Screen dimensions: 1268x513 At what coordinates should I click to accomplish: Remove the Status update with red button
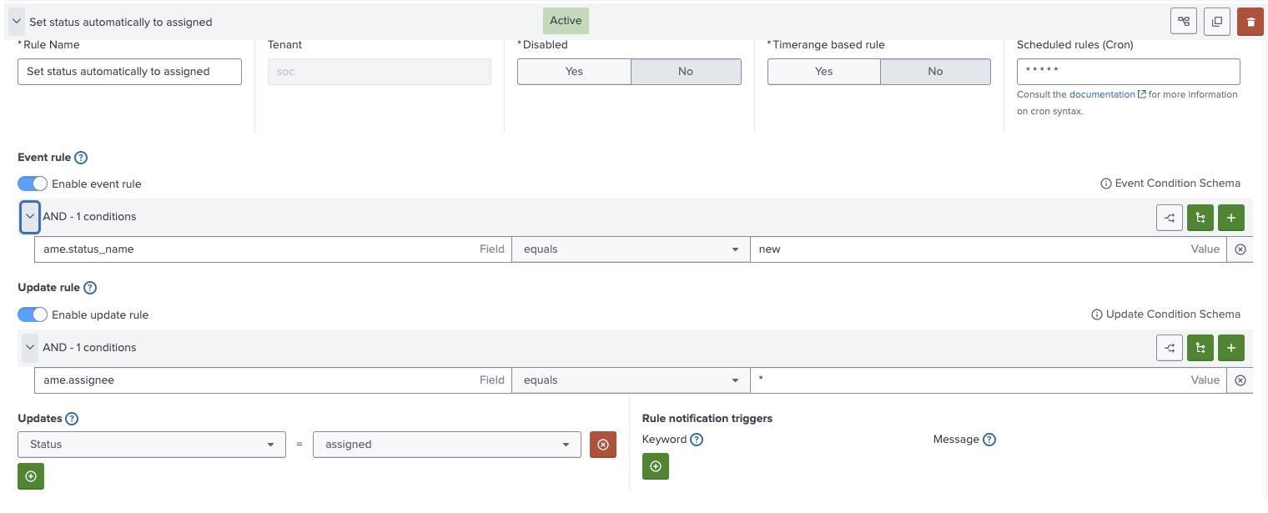click(602, 445)
